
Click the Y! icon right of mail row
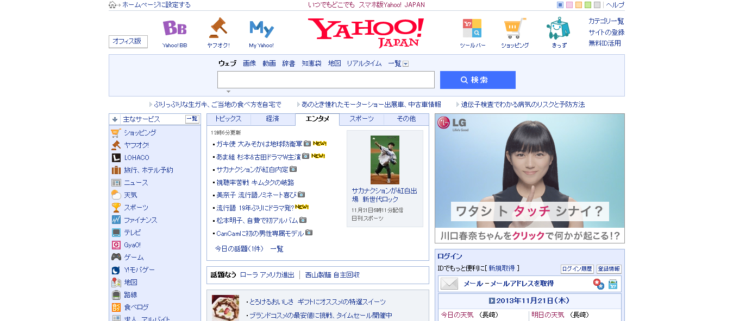click(613, 284)
